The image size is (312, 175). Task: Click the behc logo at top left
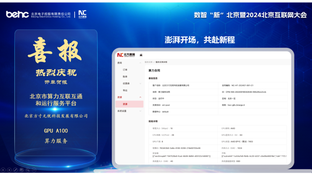coord(18,15)
